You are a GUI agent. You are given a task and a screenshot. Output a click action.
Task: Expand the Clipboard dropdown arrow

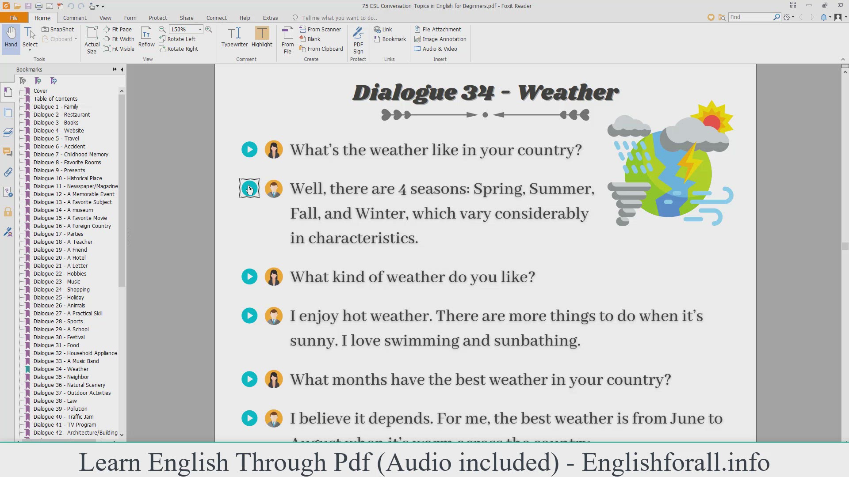[x=76, y=39]
